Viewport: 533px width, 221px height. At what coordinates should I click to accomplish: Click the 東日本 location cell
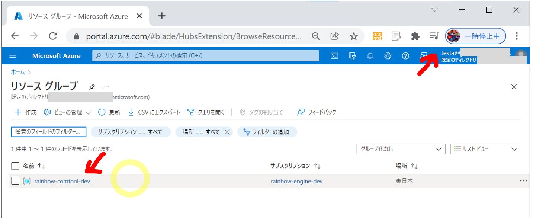[404, 181]
